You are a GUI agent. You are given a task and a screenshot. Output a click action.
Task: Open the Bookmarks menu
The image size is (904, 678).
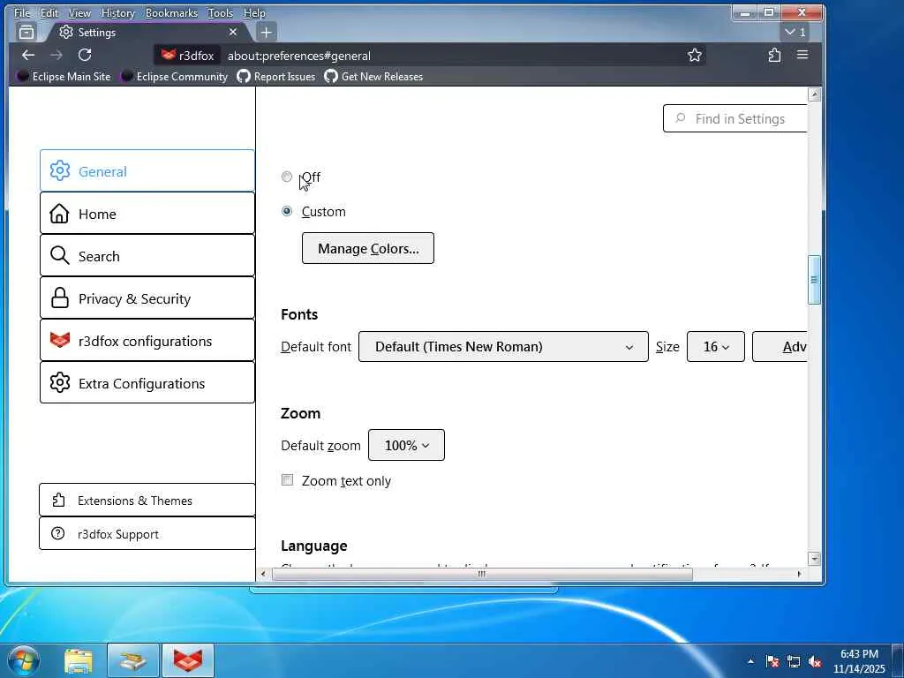(171, 12)
